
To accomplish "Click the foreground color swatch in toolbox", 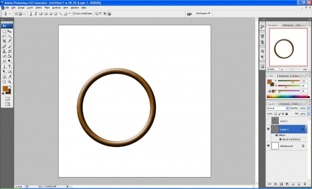I will click(5, 88).
